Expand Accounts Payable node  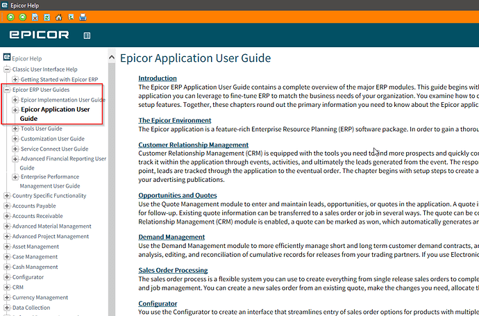point(7,206)
